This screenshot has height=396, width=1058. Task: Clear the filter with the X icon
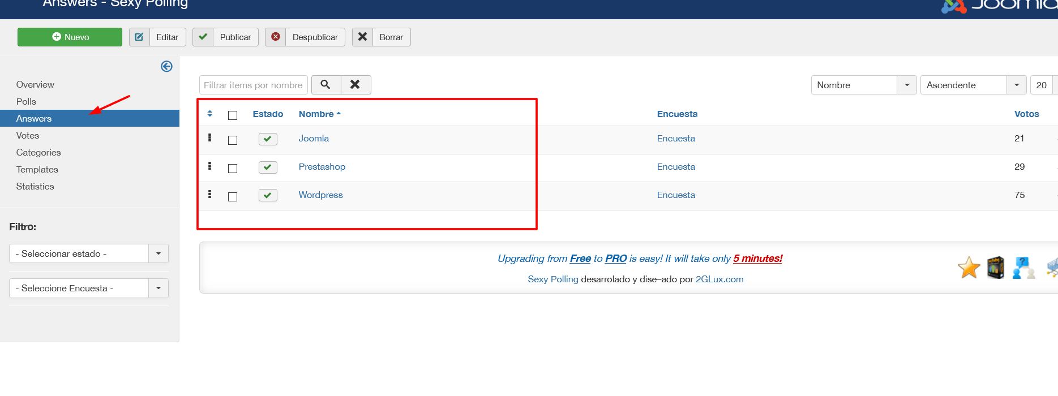point(355,85)
